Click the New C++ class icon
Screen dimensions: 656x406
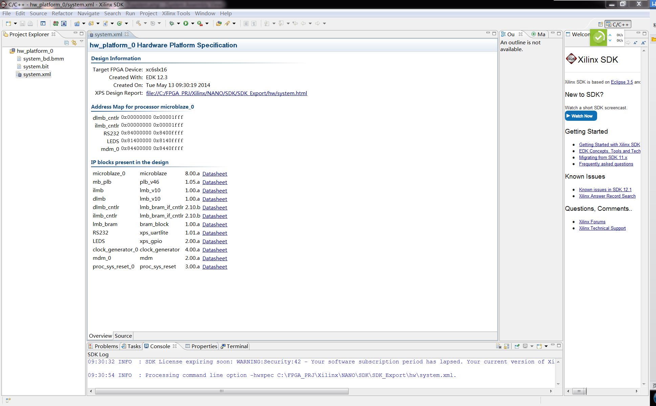[x=119, y=23]
